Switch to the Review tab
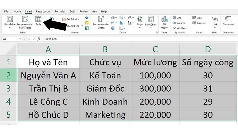The image size is (238, 134). [x=84, y=11]
